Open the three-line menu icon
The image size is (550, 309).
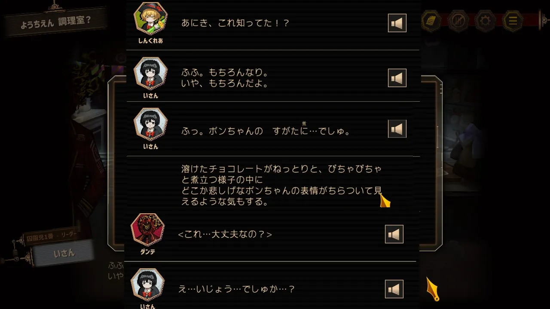pos(513,20)
